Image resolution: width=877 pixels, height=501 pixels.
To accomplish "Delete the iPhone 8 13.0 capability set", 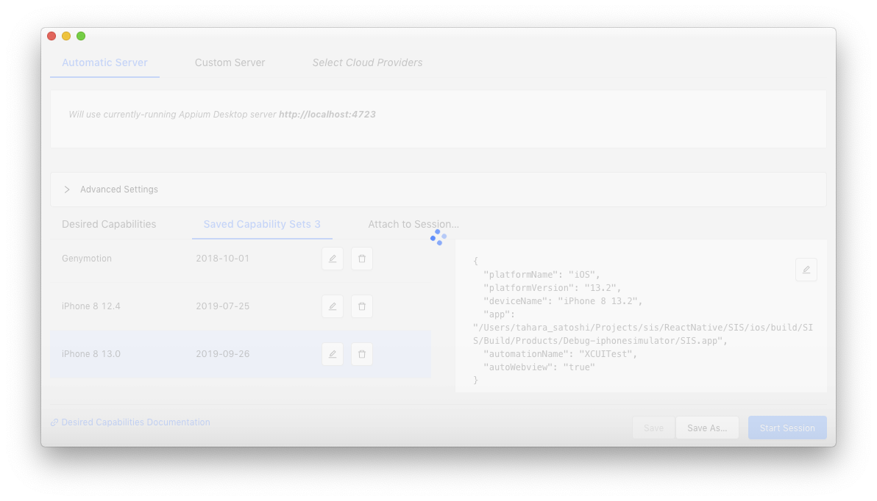I will coord(362,354).
